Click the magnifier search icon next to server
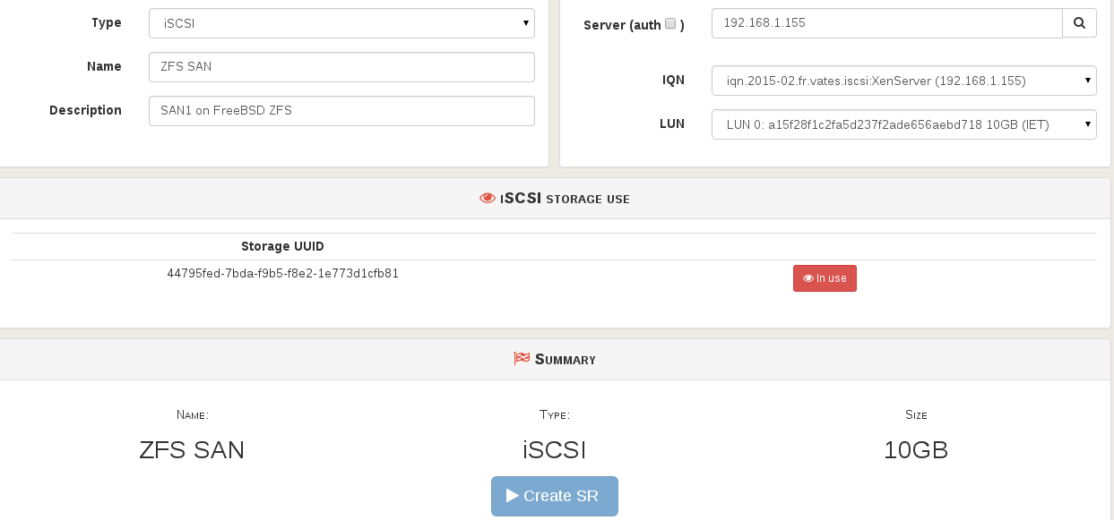 (x=1079, y=23)
